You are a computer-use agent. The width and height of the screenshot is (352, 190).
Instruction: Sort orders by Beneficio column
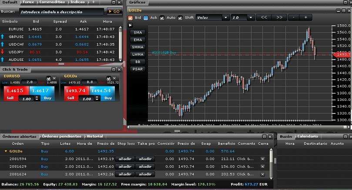coord(226,143)
